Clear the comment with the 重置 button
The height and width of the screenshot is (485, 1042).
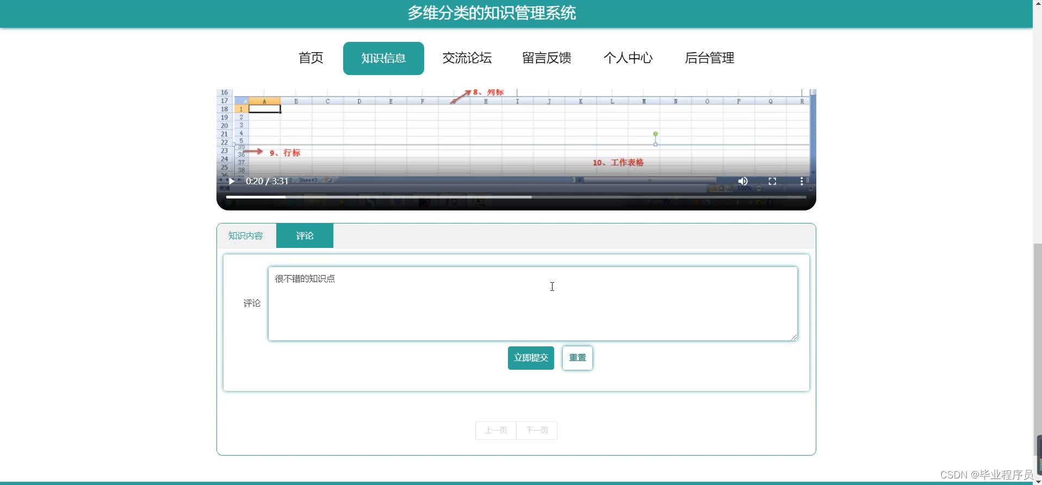click(x=578, y=358)
